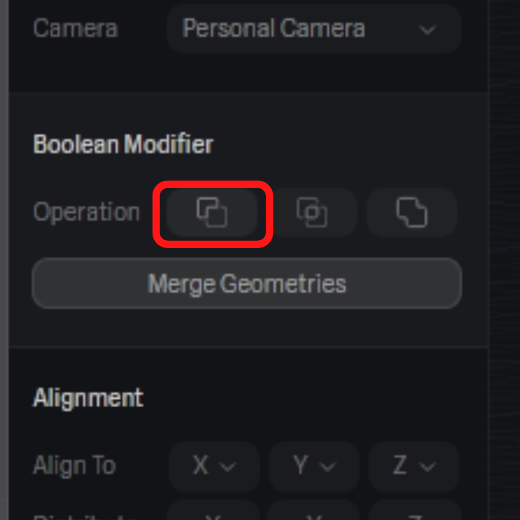Open the Personal Camera dropdown
This screenshot has width=520, height=520.
314,29
